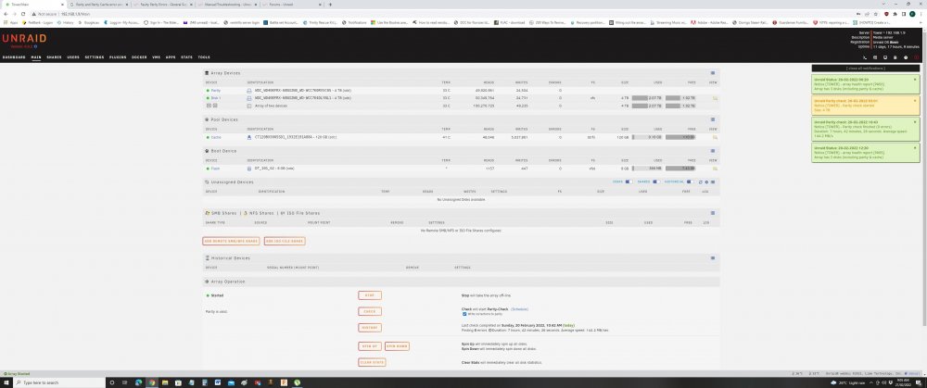Open the Flash device link
Screen dimensions: 927x388
(x=216, y=169)
